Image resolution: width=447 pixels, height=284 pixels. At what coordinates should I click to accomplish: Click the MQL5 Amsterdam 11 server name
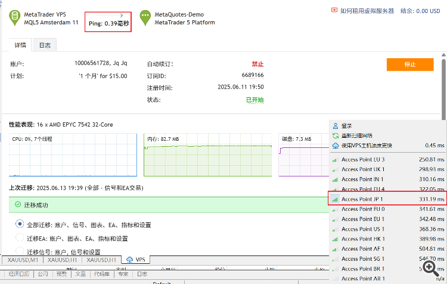51,23
